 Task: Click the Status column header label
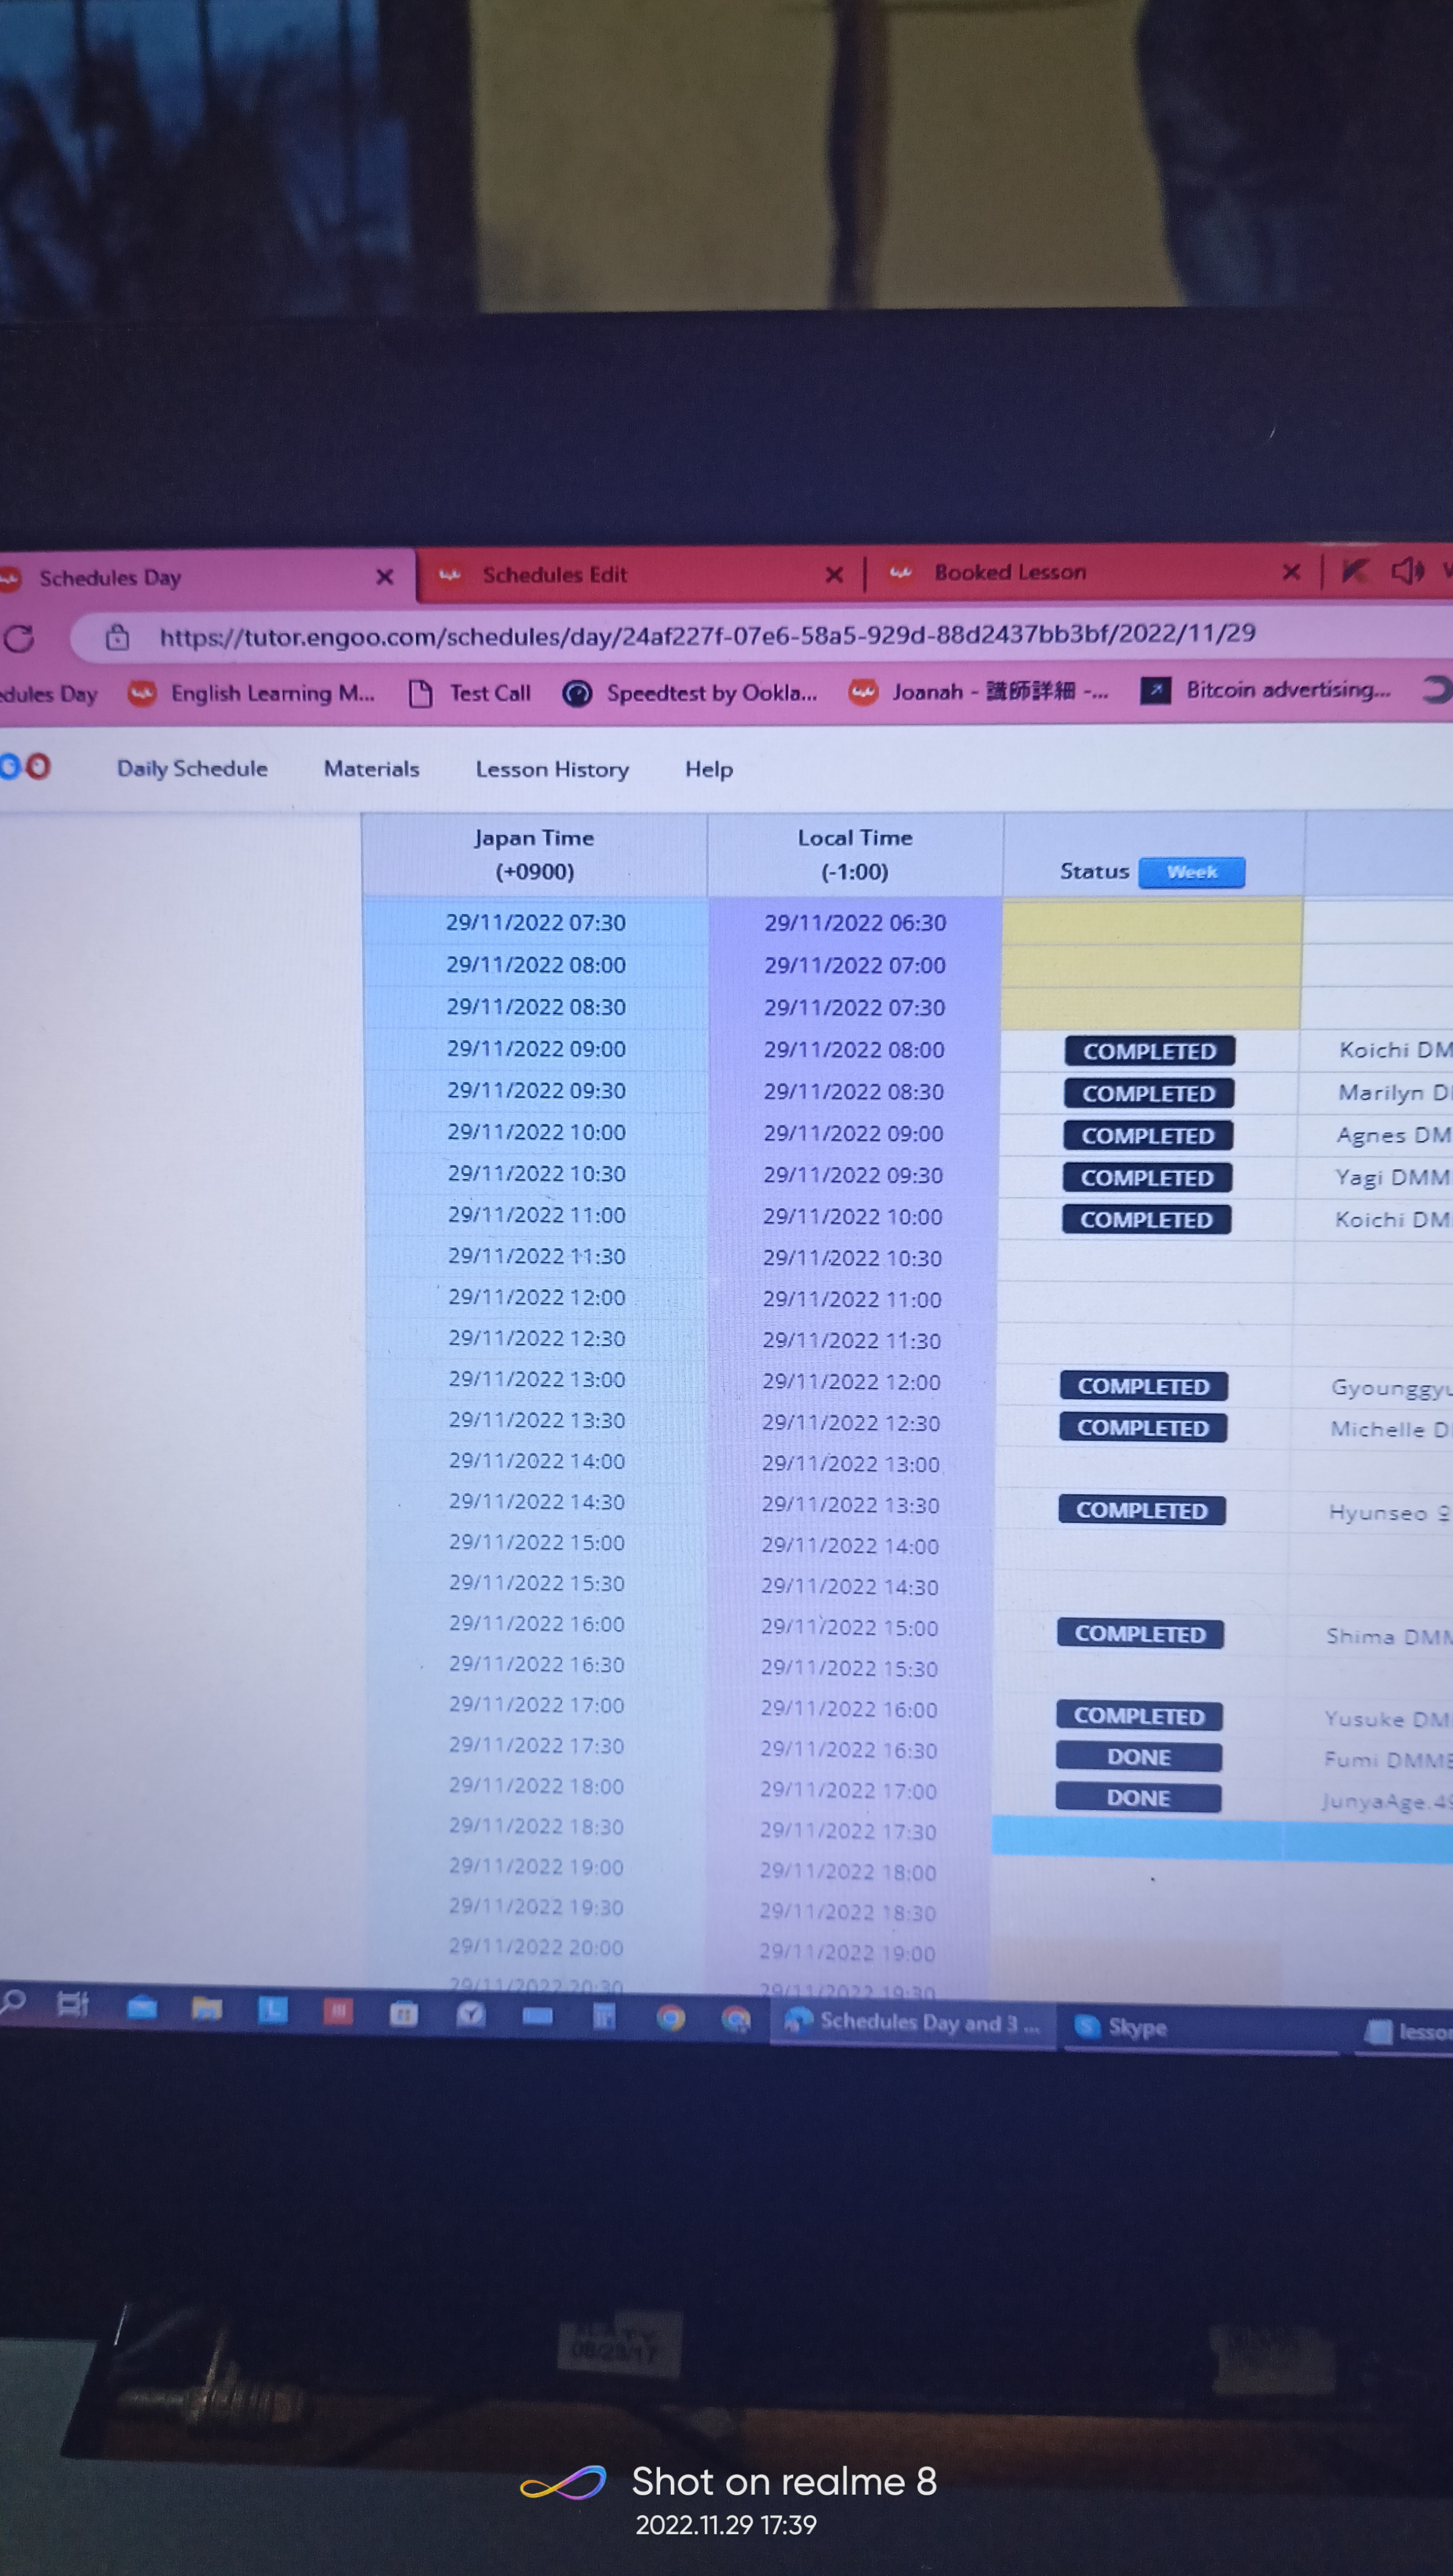[x=1094, y=871]
